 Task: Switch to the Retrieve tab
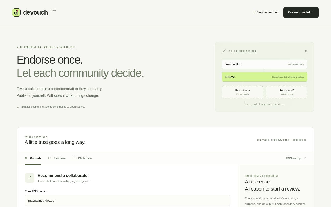(x=57, y=158)
